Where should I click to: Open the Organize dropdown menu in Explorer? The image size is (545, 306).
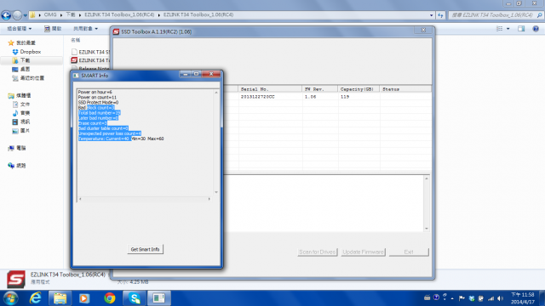[20, 28]
